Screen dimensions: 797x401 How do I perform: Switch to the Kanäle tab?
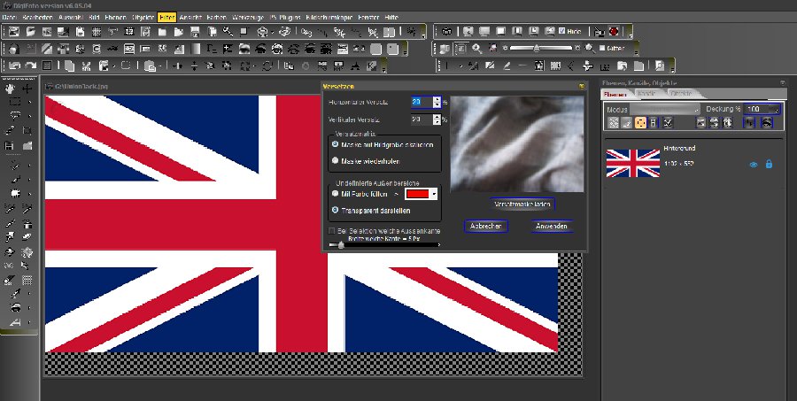pyautogui.click(x=647, y=93)
